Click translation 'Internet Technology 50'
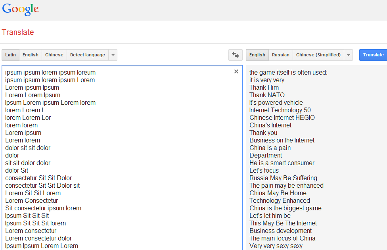Viewport: 387px width, 250px height. [280, 110]
